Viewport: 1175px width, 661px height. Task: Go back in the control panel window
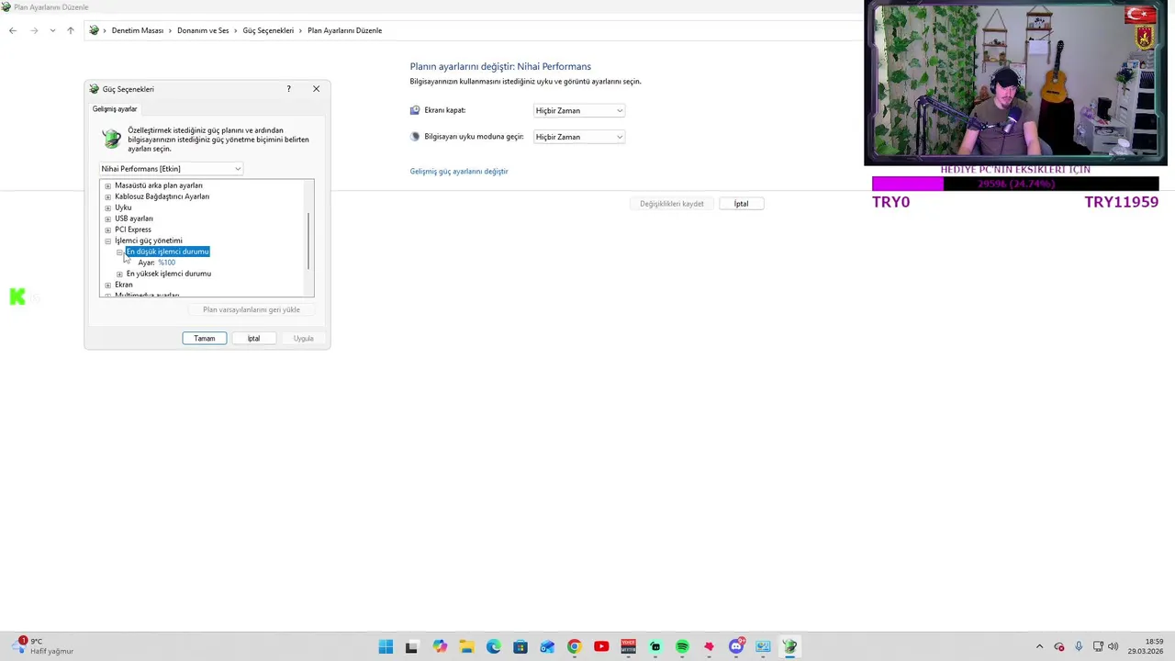click(x=13, y=30)
